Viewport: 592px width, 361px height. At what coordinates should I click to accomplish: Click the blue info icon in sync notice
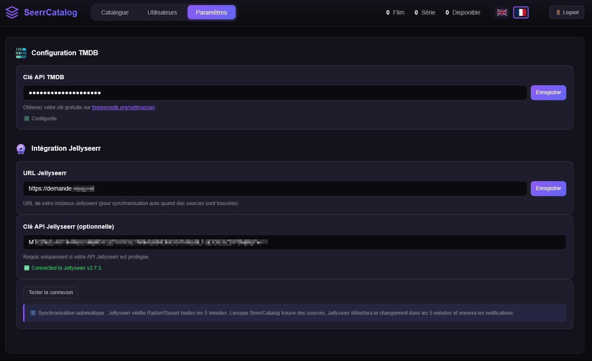tap(33, 313)
